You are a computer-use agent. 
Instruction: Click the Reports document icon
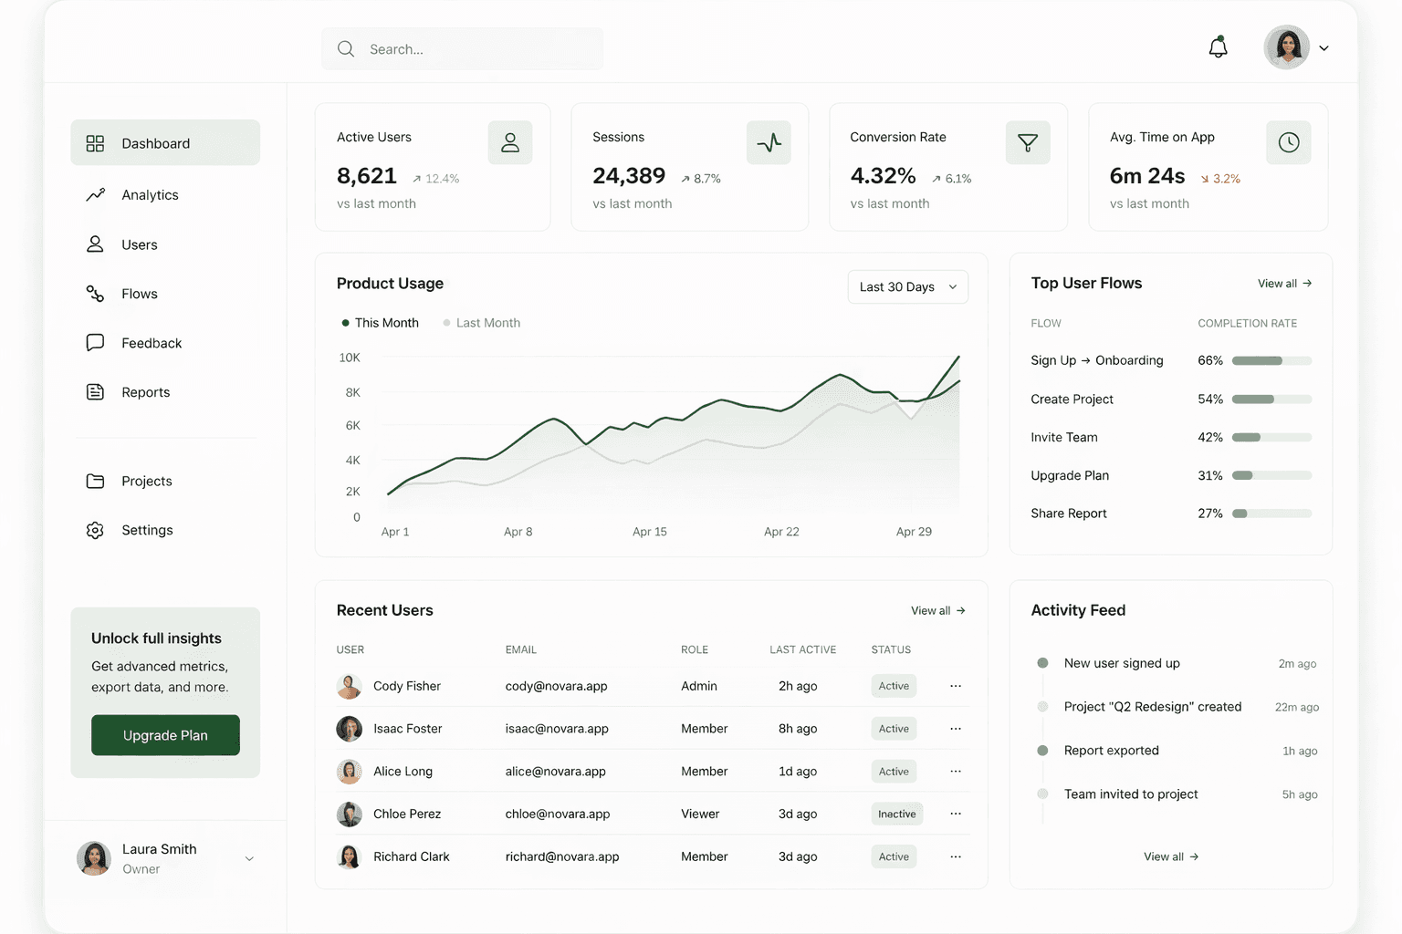[95, 392]
